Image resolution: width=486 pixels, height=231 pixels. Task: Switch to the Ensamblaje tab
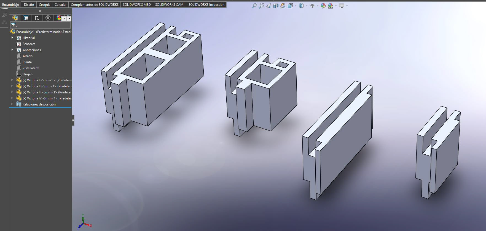(x=10, y=4)
